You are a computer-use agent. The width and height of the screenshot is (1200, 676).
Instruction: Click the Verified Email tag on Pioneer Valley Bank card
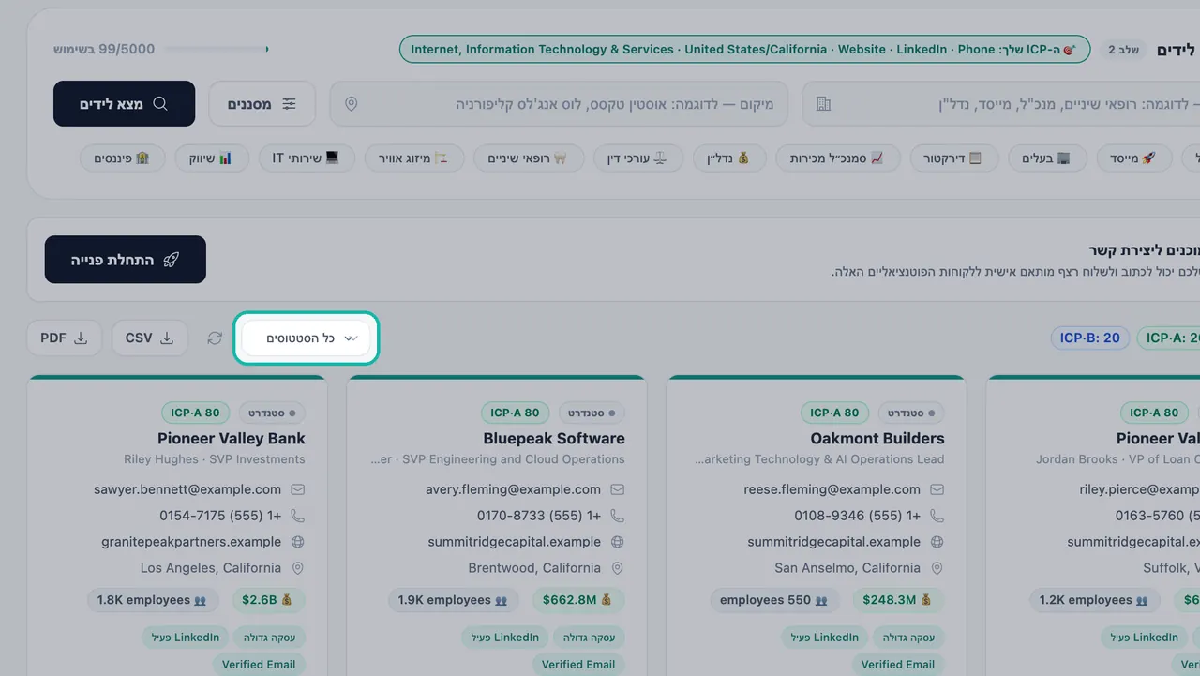(259, 665)
